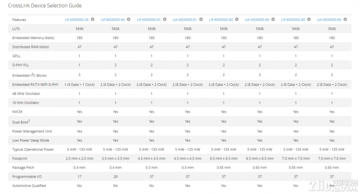Click Footprint 4.5 mm x 4.5 mm under LIA-MD6000-81
This screenshot has height=194, width=360.
pyautogui.click(x=188, y=158)
